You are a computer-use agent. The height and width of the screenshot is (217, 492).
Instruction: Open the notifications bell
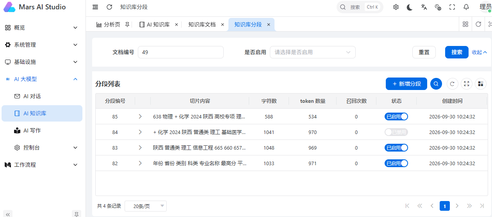[x=466, y=7]
